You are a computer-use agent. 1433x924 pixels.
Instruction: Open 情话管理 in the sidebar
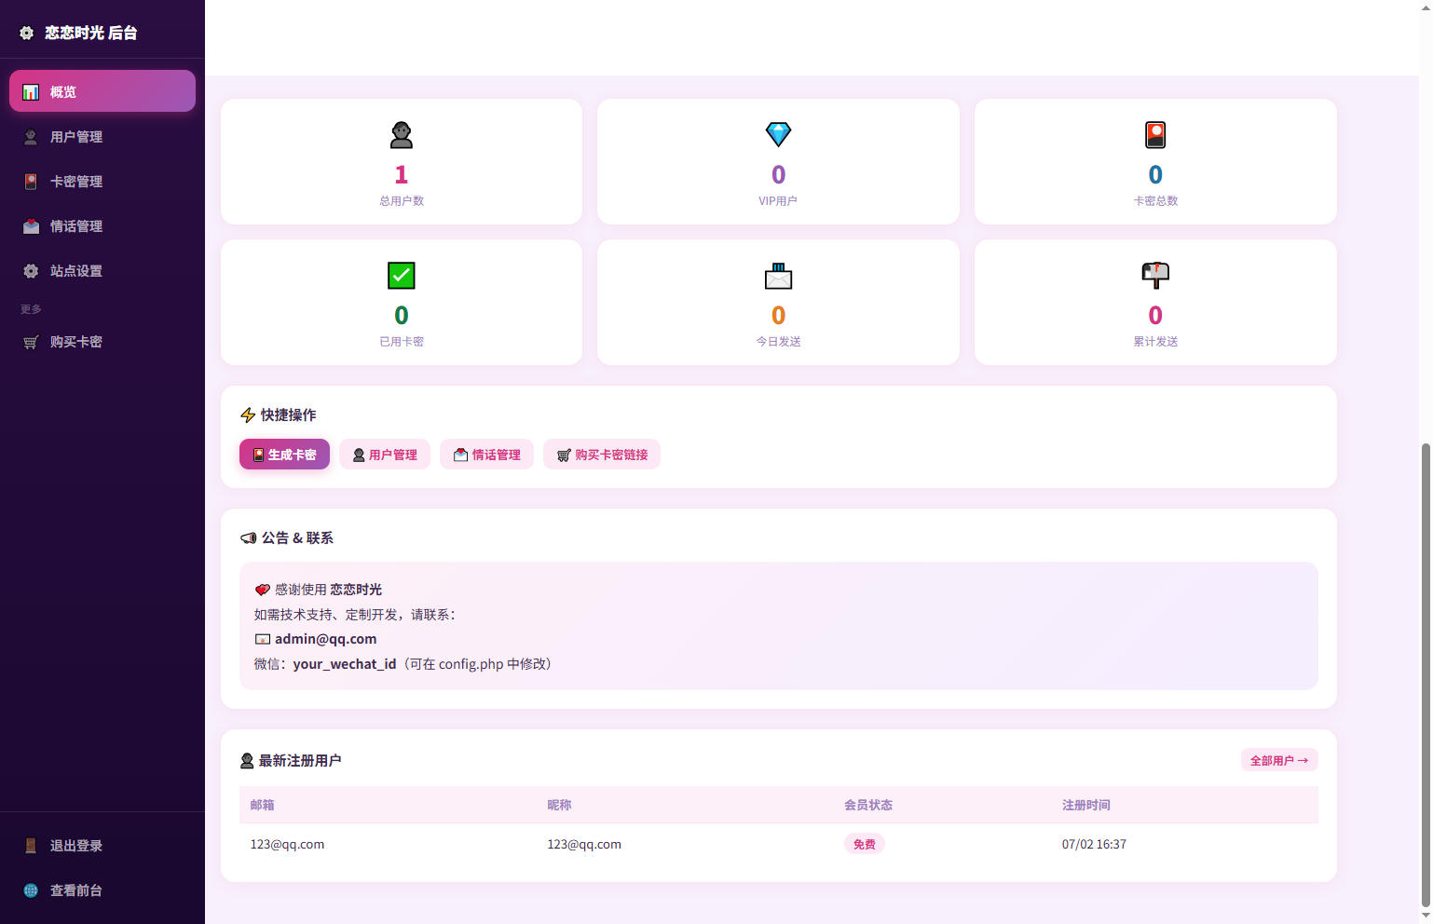(x=102, y=226)
